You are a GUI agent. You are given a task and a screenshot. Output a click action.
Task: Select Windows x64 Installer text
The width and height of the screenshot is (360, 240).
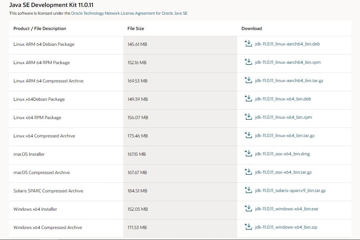coord(35,209)
